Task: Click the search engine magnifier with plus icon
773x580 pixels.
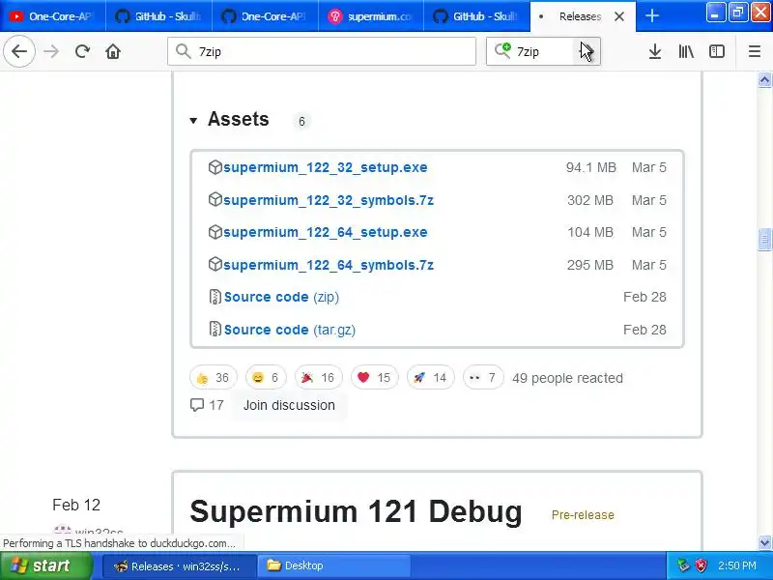Action: (x=502, y=50)
